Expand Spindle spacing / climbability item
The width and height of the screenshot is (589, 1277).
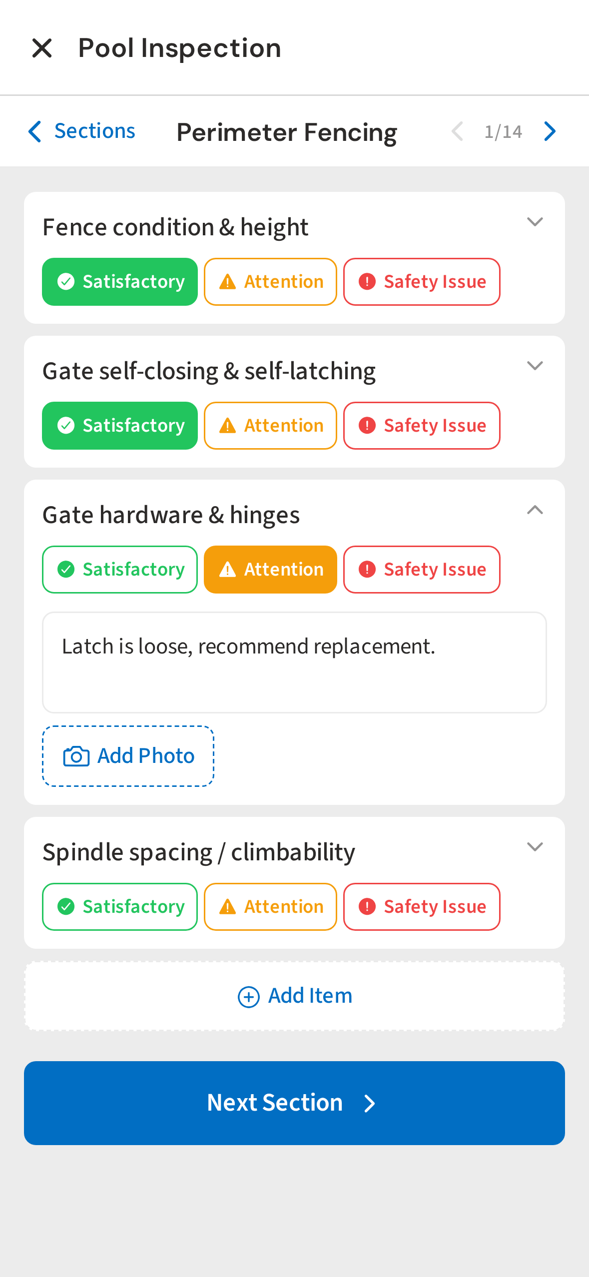pos(535,847)
